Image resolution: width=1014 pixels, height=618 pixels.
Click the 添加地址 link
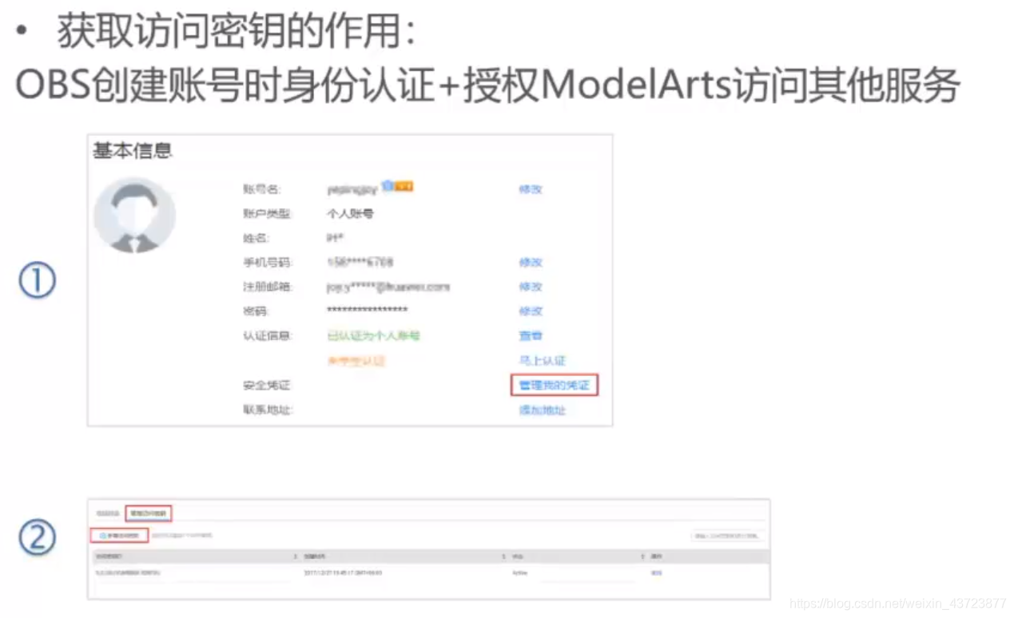click(542, 410)
